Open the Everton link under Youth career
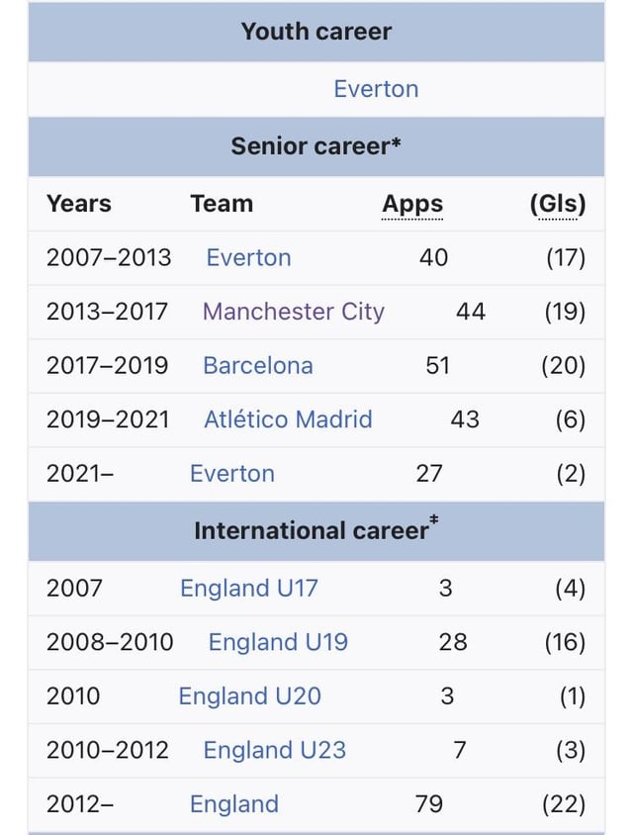 (x=376, y=89)
